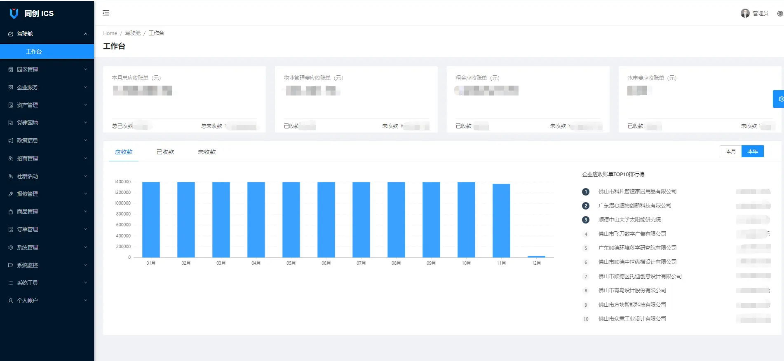The height and width of the screenshot is (361, 784).
Task: Click the 招商管理 menu icon
Action: [x=11, y=158]
